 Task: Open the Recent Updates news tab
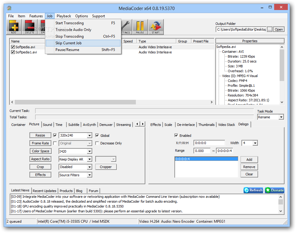click(44, 191)
